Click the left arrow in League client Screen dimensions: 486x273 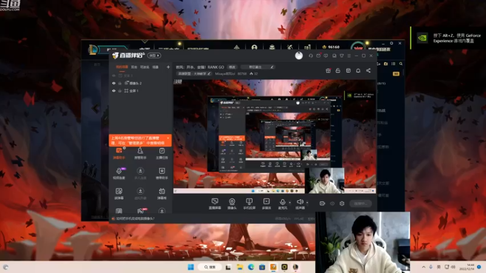[x=95, y=108]
